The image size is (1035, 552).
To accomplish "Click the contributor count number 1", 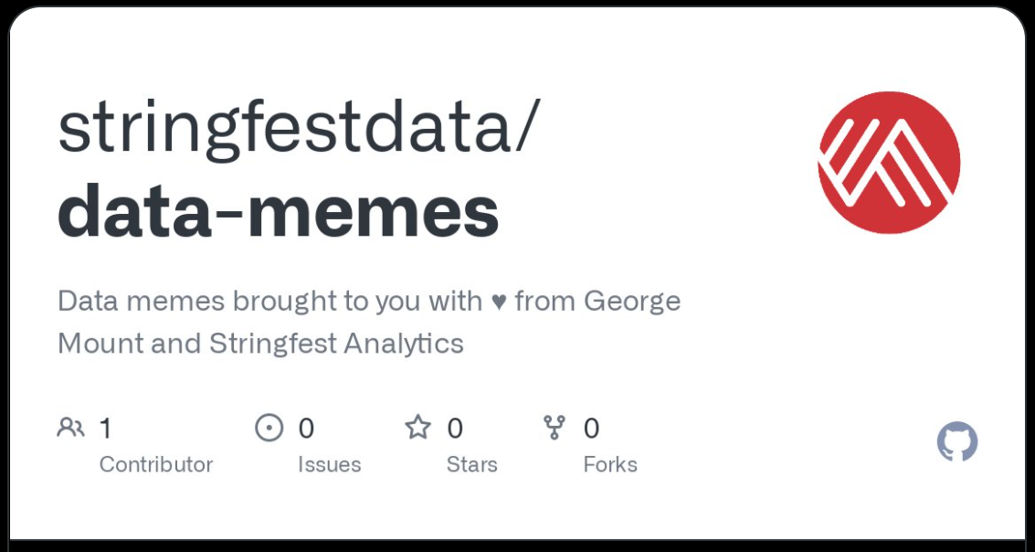I will coord(105,428).
